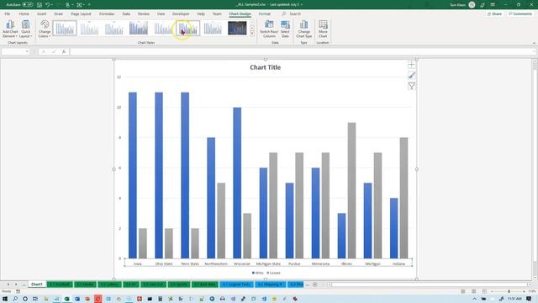Select the Chart Title text

[266, 67]
